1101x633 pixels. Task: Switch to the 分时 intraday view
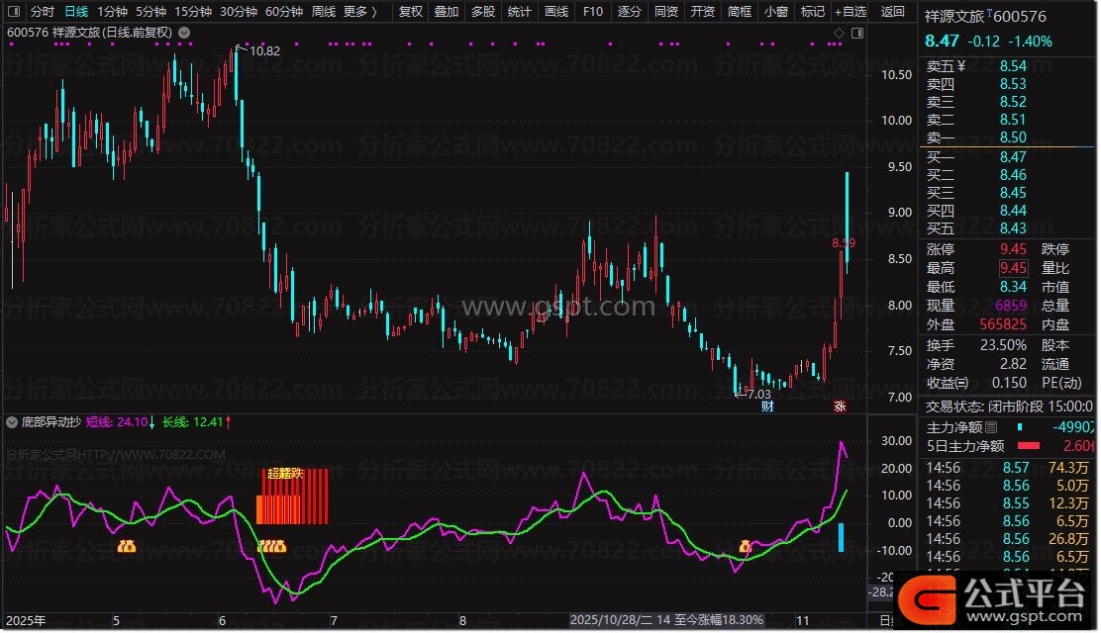click(42, 12)
